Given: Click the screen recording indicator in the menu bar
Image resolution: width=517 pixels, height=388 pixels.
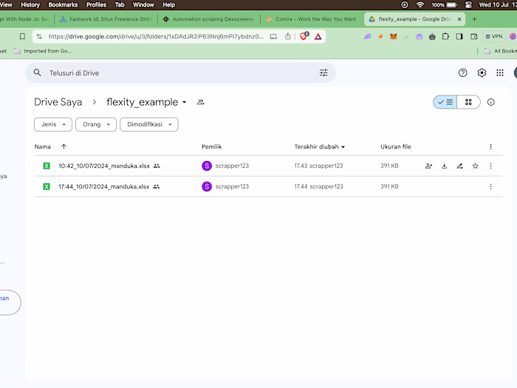Looking at the screenshot, I should click(x=405, y=4).
